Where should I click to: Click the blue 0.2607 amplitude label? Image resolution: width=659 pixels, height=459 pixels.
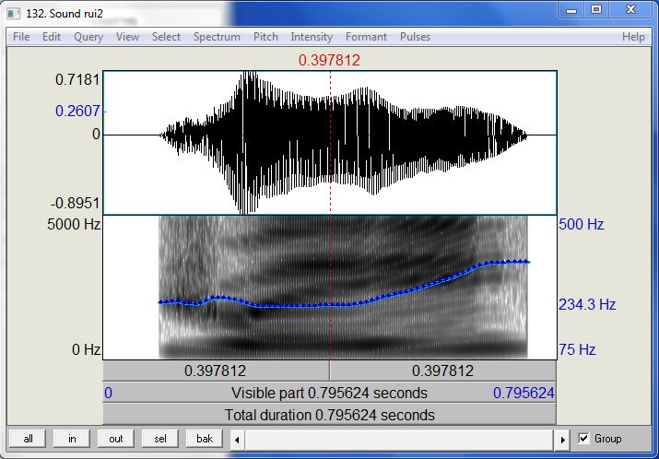(x=77, y=111)
